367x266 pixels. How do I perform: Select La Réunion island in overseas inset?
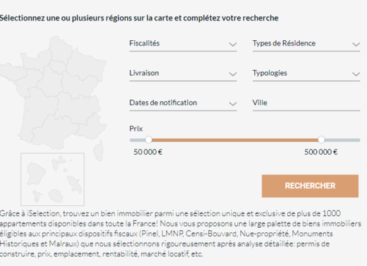coord(56,196)
